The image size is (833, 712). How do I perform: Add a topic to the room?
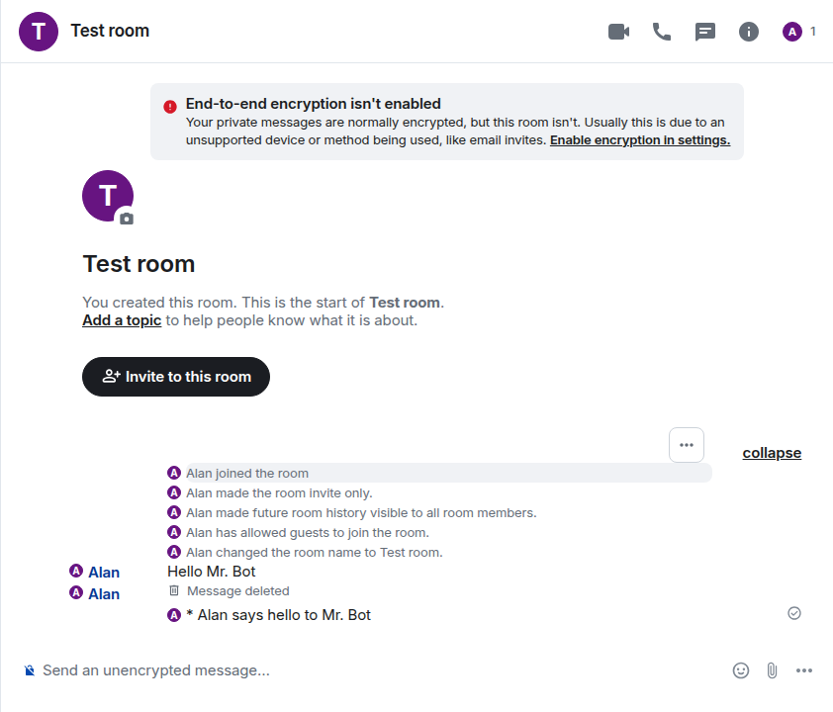122,320
